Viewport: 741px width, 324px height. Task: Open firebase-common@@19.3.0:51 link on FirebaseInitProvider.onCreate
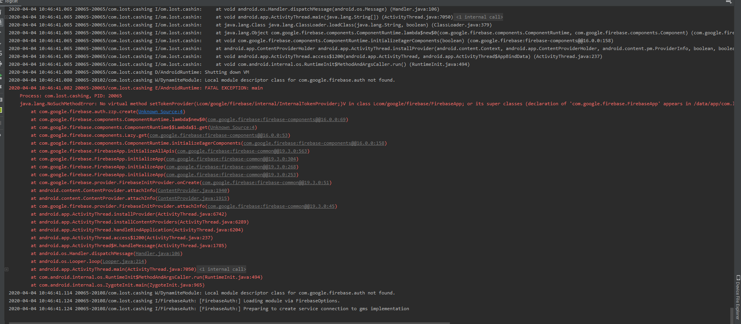coord(266,182)
